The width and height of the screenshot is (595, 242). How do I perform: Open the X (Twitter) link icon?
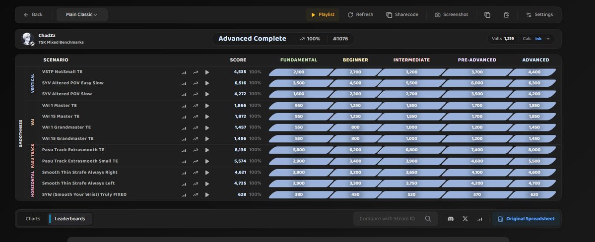pos(465,219)
